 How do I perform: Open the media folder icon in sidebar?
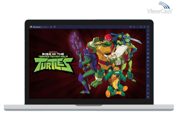(148, 65)
